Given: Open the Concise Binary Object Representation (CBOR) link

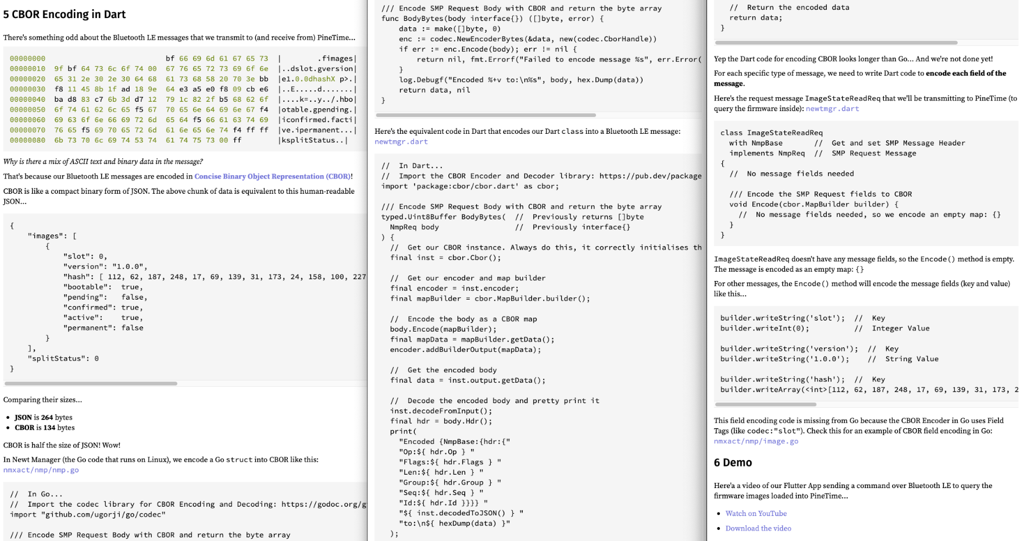Looking at the screenshot, I should (x=272, y=176).
